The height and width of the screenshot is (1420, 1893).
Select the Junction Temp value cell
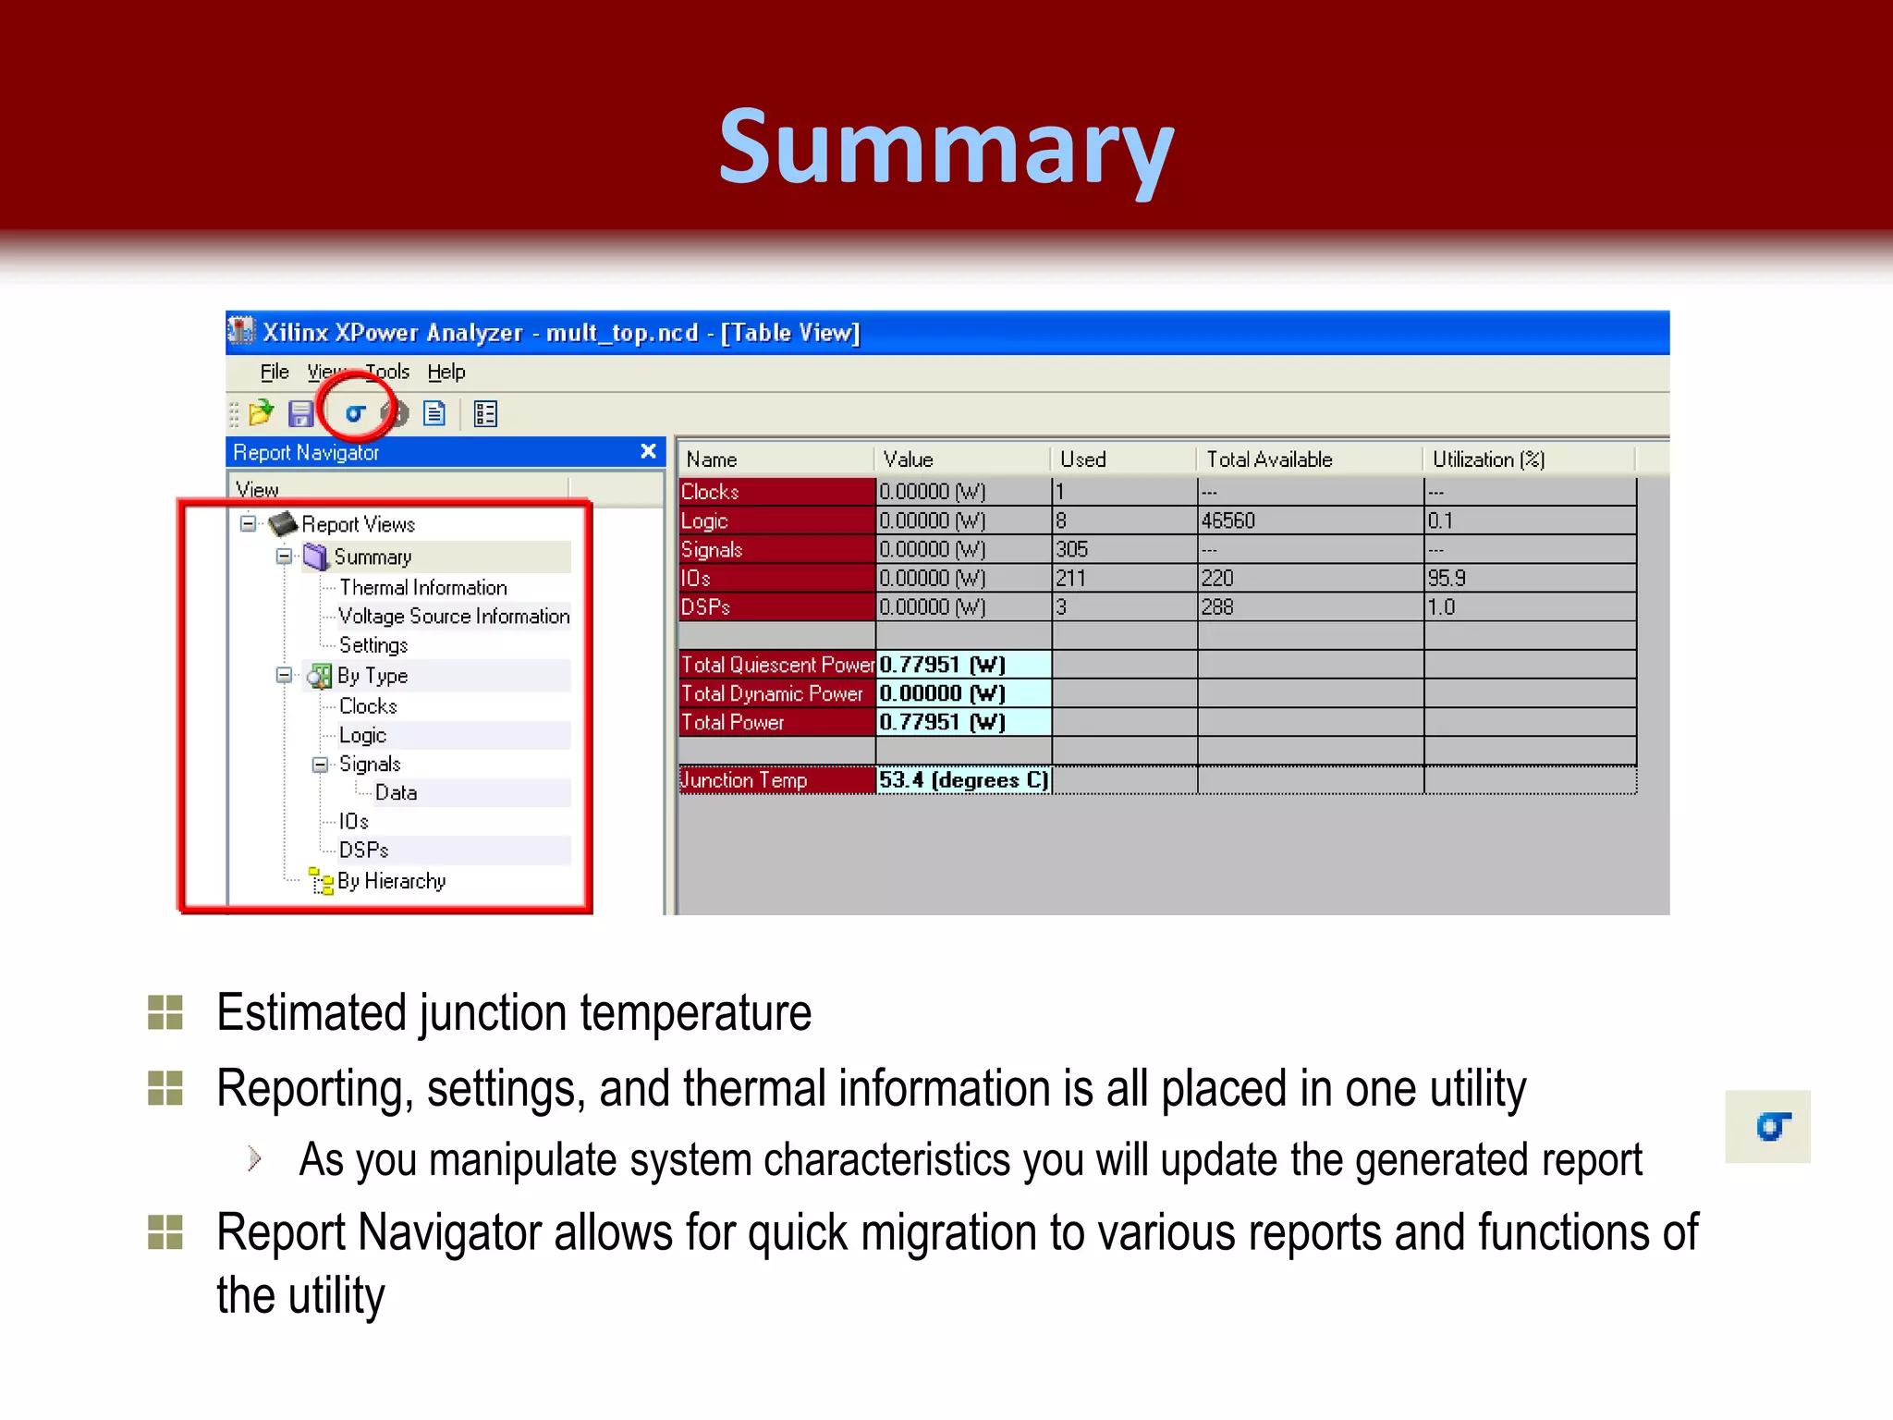(x=962, y=780)
